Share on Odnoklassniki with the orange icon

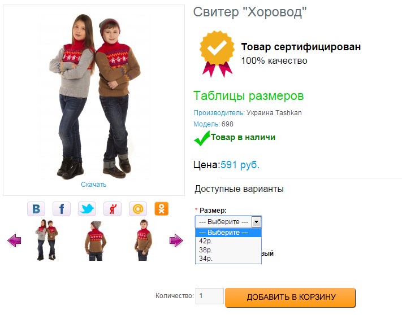click(x=162, y=209)
